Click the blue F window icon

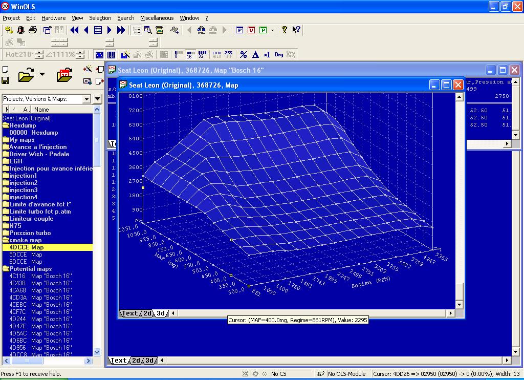coord(239,30)
